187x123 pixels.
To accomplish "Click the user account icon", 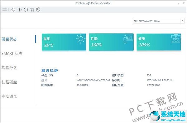I will click(38, 10).
